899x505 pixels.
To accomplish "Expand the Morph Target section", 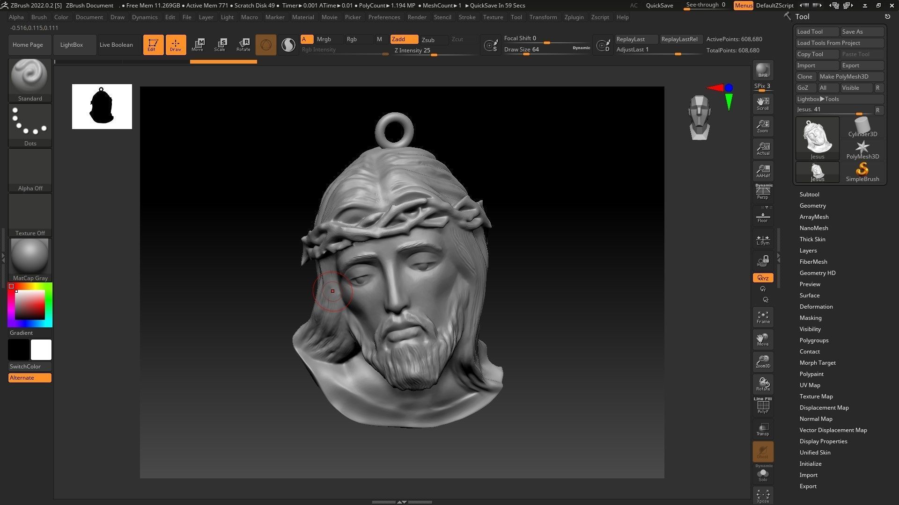I will click(817, 362).
